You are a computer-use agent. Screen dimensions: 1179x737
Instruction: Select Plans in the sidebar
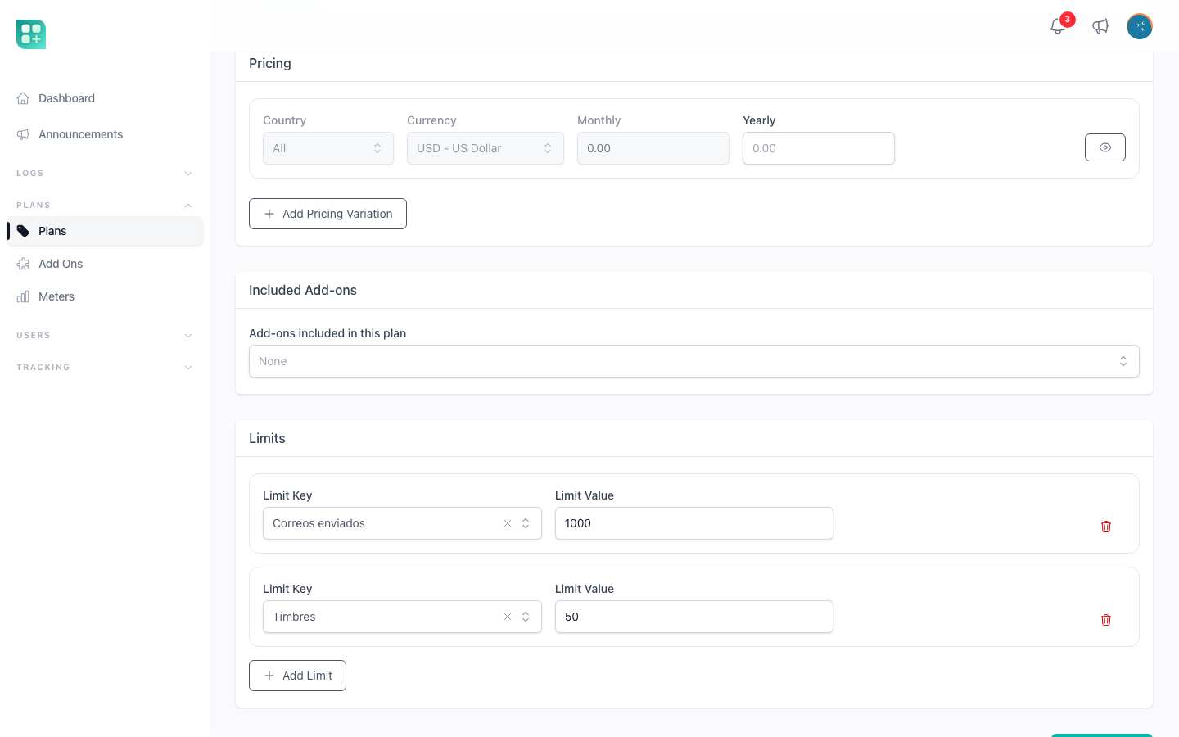(105, 231)
